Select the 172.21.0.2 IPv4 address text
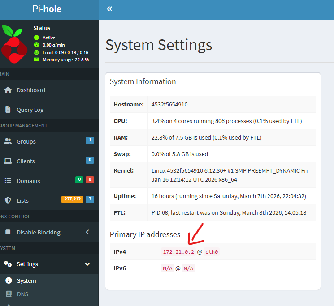The width and height of the screenshot is (334, 306). (x=178, y=252)
